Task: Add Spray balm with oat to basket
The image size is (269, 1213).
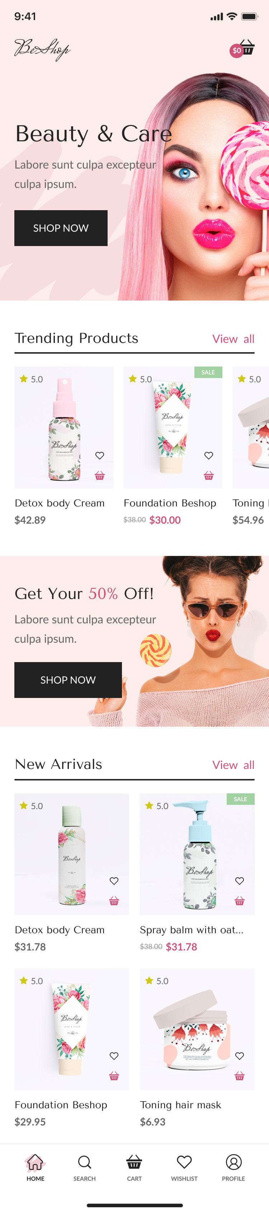Action: pyautogui.click(x=239, y=901)
